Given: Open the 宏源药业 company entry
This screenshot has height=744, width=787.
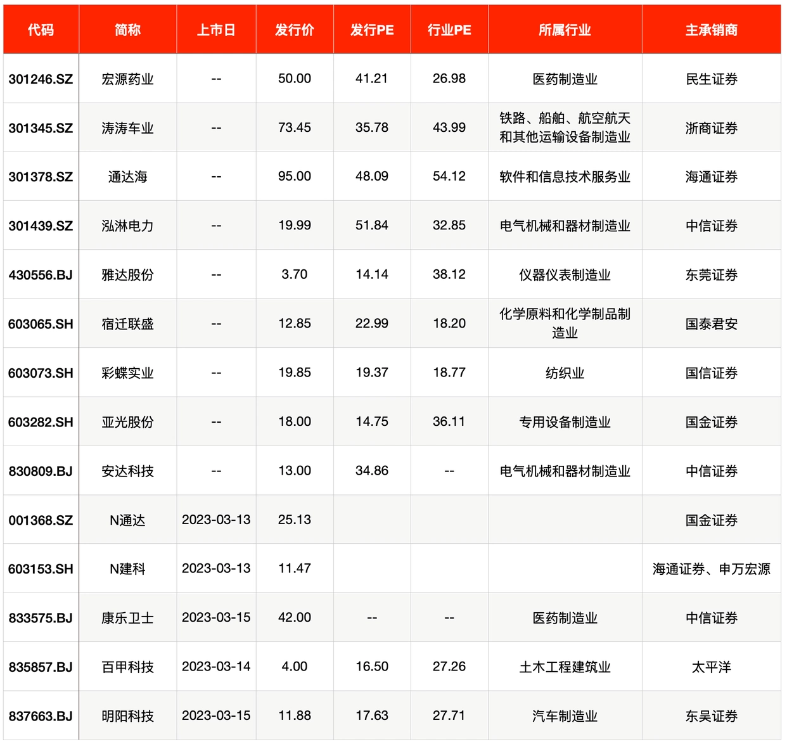Looking at the screenshot, I should click(x=127, y=79).
